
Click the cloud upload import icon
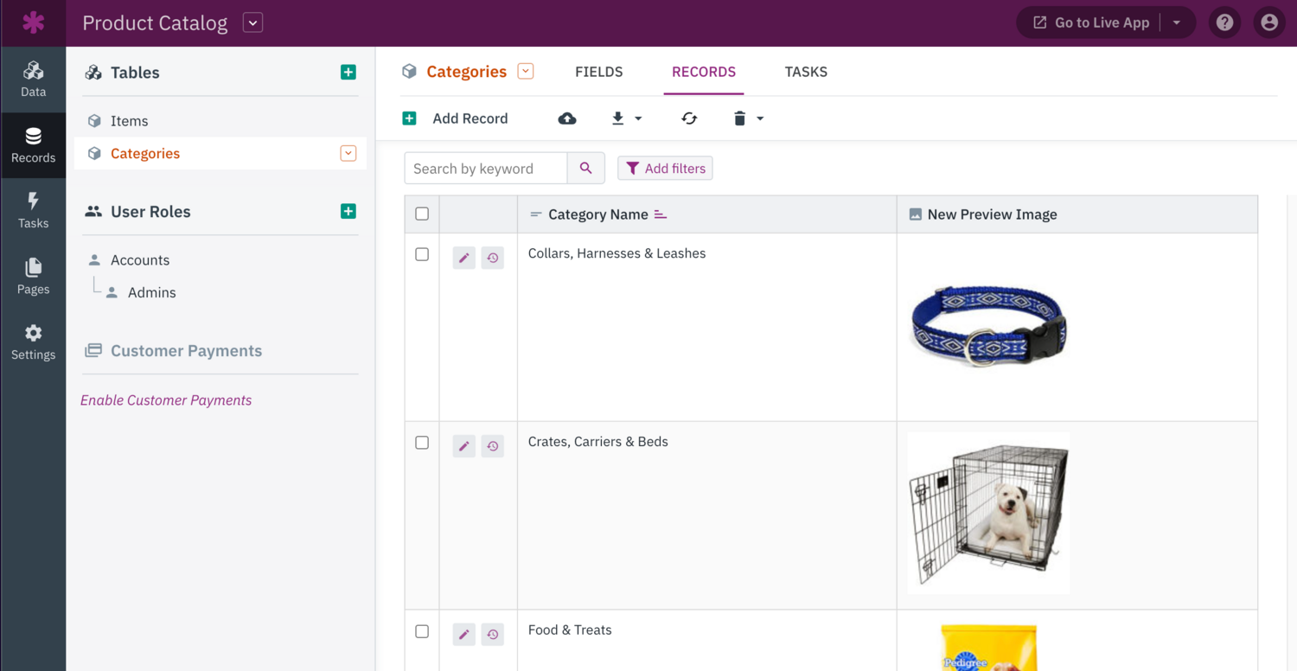point(567,118)
